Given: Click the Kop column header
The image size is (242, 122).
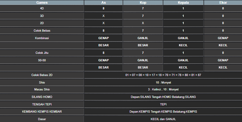Looking at the screenshot, I should click(143, 3).
